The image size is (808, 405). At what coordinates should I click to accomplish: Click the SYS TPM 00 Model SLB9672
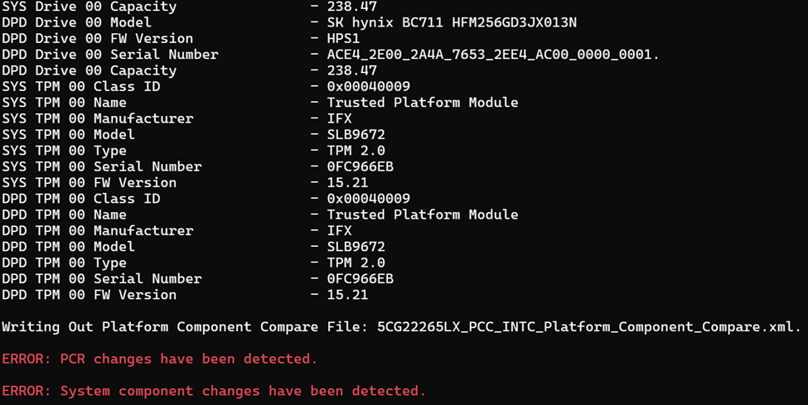tap(356, 134)
